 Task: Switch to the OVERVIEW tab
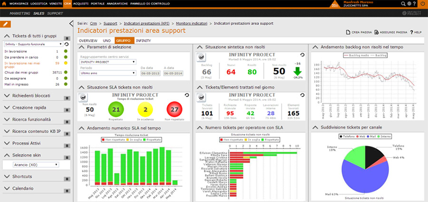(88, 41)
